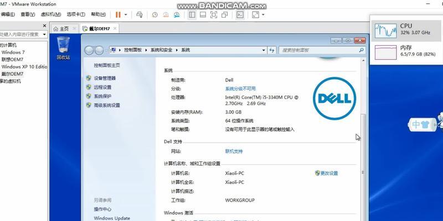Send Ctrl+Alt+Del to the virtual machine

tap(140, 15)
